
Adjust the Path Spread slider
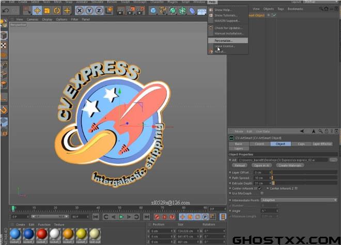click(304, 178)
